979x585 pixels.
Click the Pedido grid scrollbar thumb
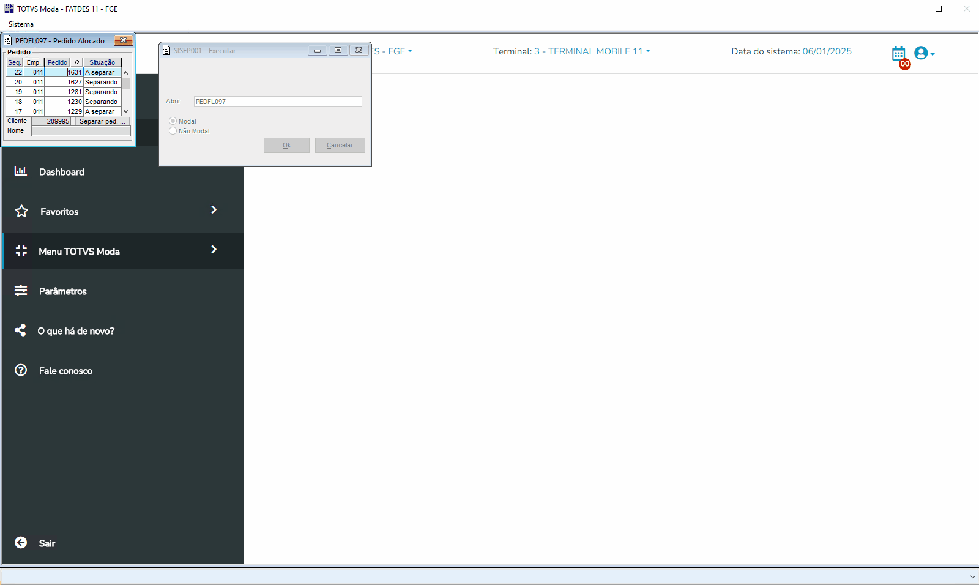(x=126, y=83)
